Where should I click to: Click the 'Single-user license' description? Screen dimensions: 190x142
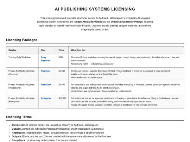tap(120, 73)
